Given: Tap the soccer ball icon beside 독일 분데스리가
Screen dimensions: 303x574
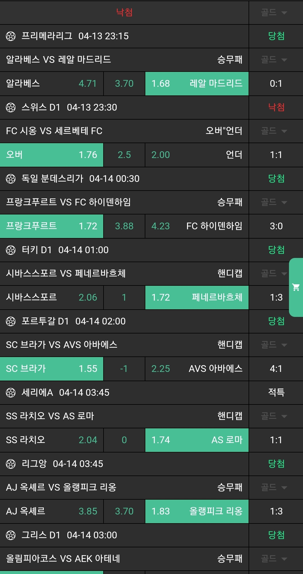Looking at the screenshot, I should click(x=11, y=179).
